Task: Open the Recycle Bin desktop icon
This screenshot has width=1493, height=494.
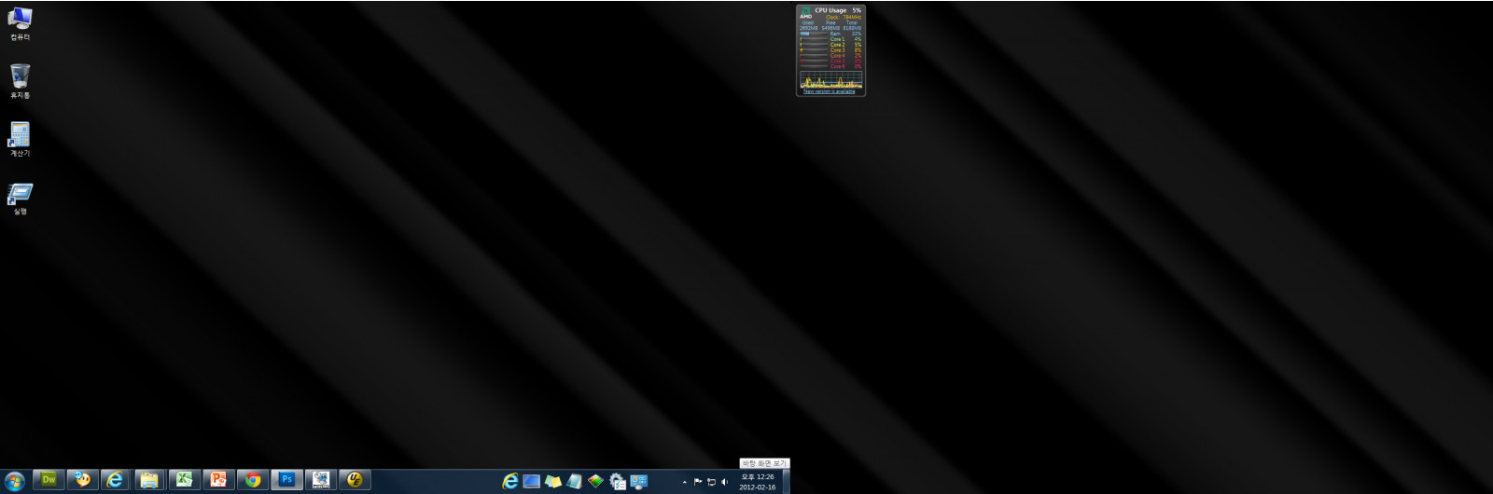Action: [x=20, y=76]
